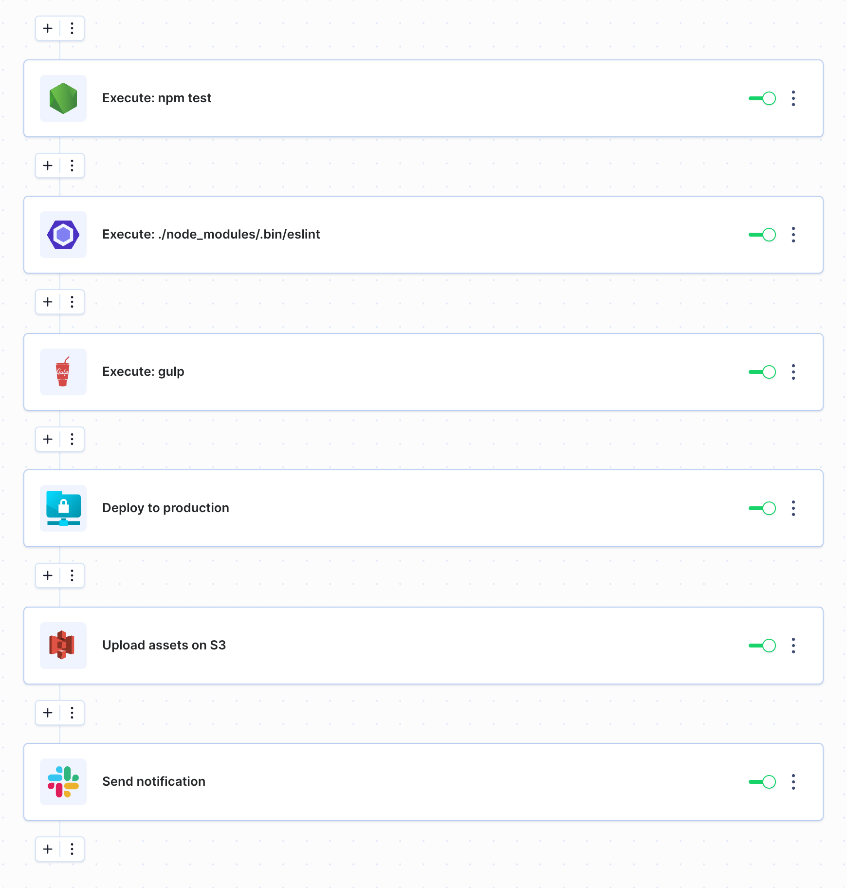Click the SFTP deploy folder icon
The width and height of the screenshot is (847, 888).
pos(63,508)
